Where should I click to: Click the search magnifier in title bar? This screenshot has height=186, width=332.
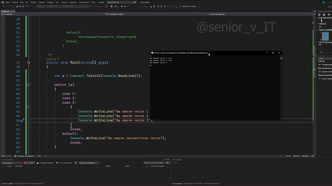pyautogui.click(x=135, y=2)
